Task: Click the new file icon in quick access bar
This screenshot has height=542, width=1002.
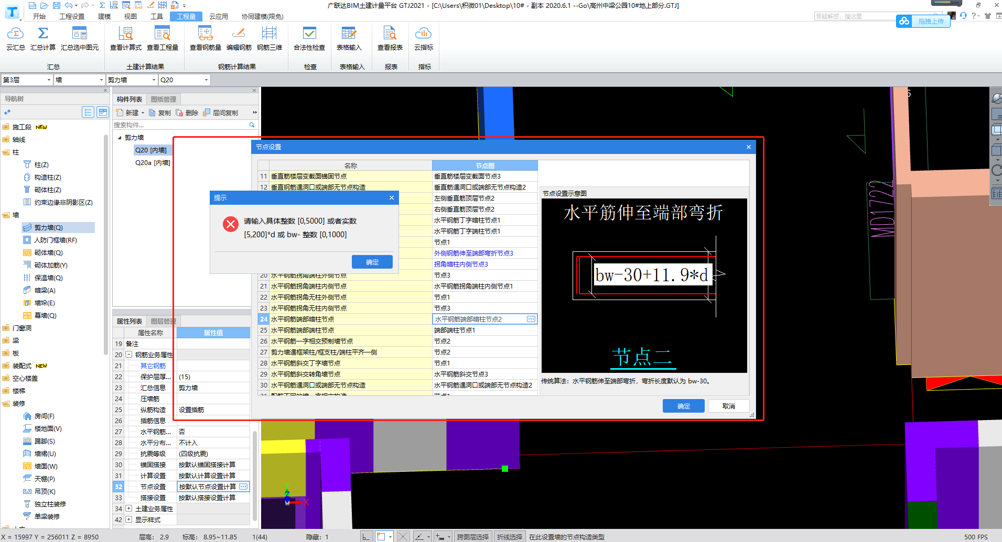Action: click(x=32, y=5)
